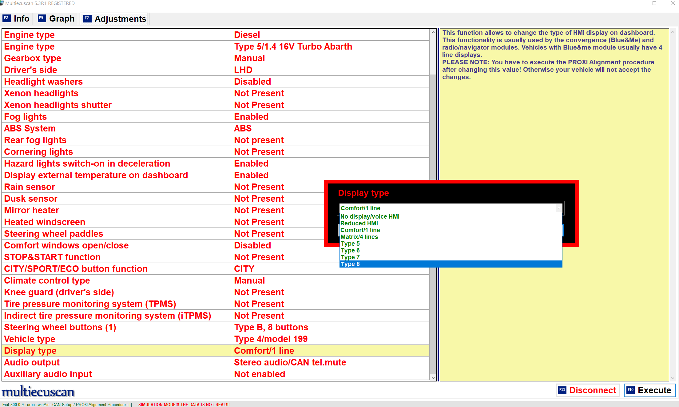Select 'Hazard lights switch-on in deceleration' row

tap(216, 163)
